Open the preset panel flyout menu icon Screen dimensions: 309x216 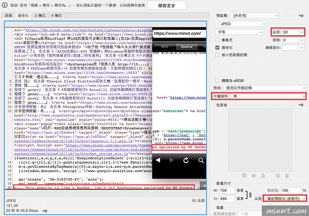[301, 15]
